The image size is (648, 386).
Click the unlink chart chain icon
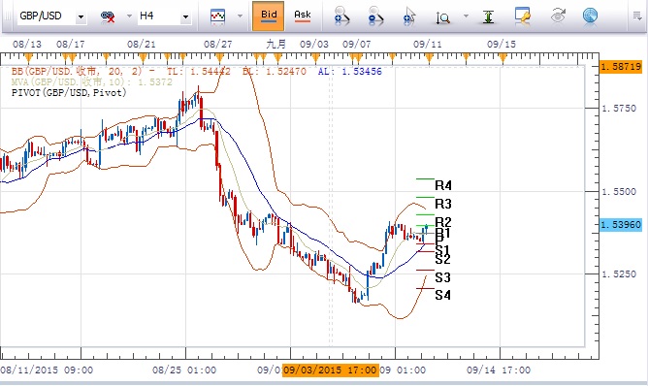[x=108, y=16]
